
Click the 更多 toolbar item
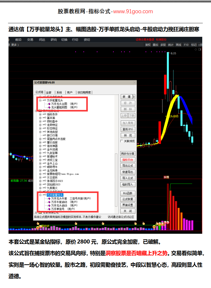point(15,45)
